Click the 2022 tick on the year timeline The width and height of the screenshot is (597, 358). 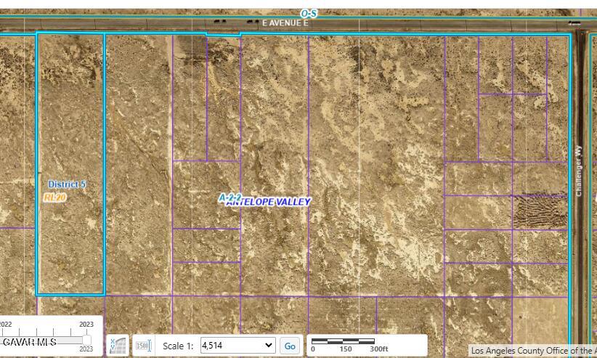click(4, 325)
